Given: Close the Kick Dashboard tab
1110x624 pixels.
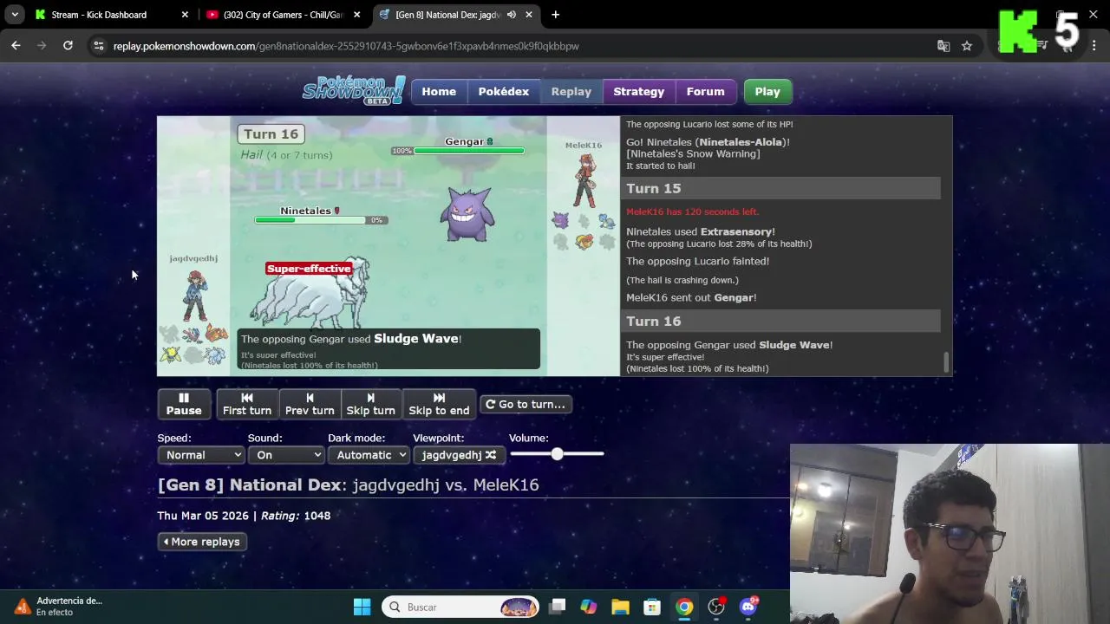Looking at the screenshot, I should pyautogui.click(x=185, y=15).
